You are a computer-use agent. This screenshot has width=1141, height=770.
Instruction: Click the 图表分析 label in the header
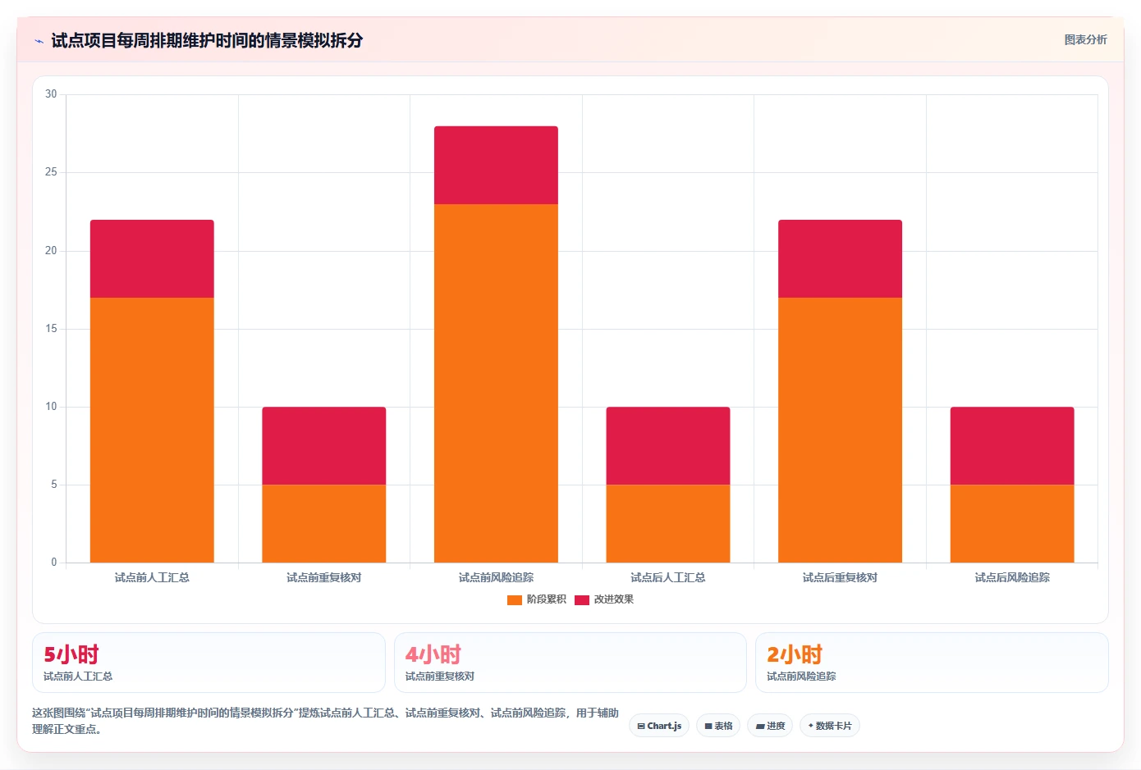[x=1085, y=39]
